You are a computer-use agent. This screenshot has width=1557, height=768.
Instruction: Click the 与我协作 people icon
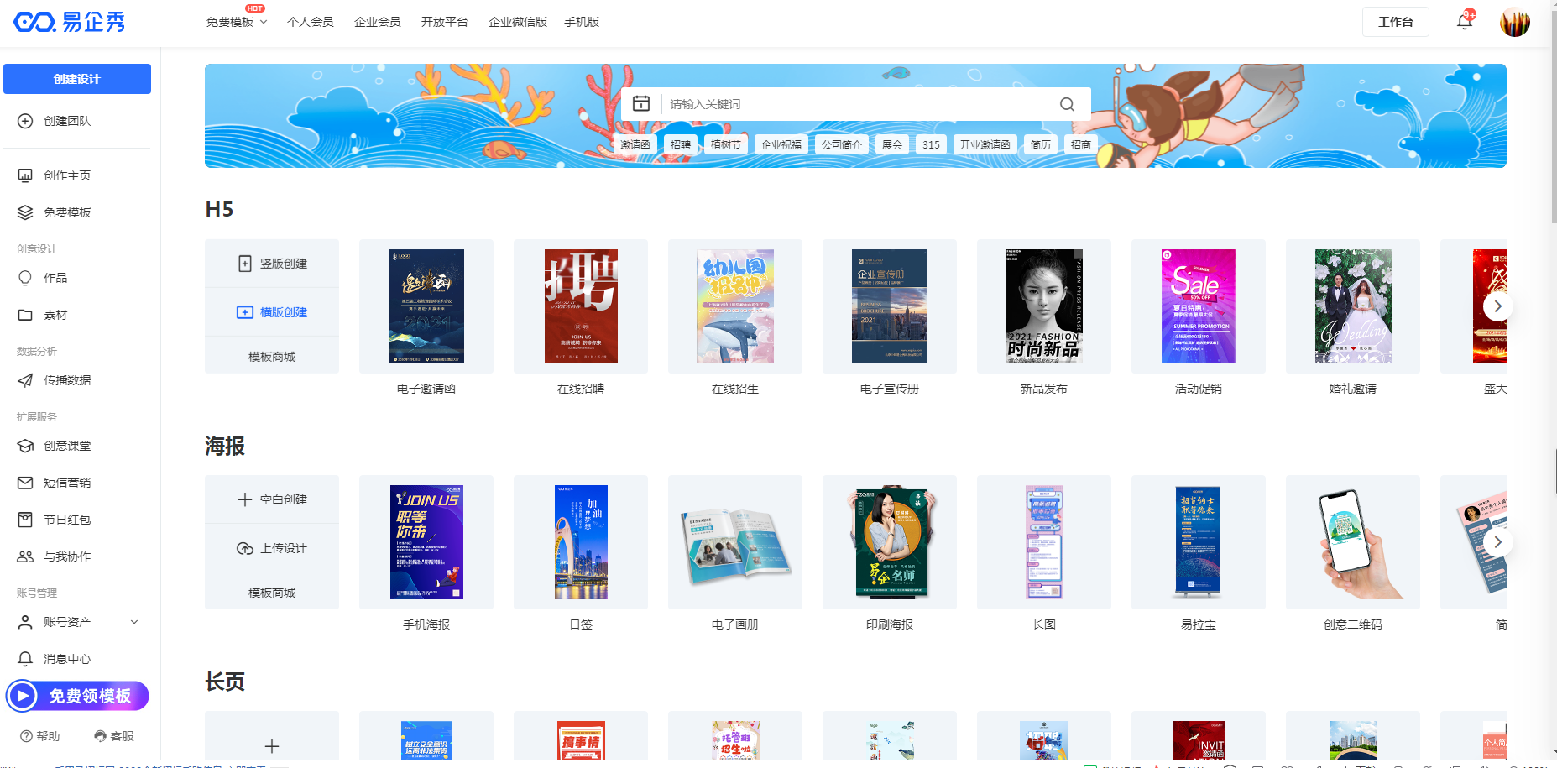(x=25, y=556)
